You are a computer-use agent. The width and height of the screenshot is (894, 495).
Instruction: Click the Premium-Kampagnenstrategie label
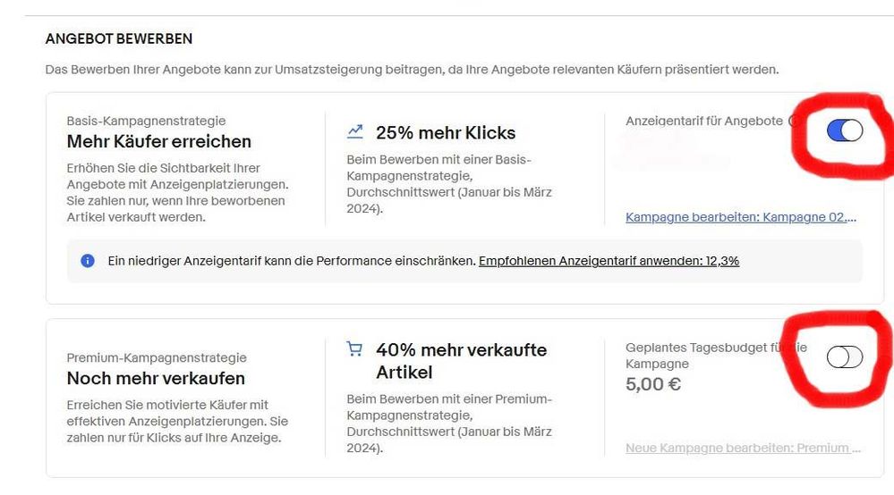click(x=156, y=357)
